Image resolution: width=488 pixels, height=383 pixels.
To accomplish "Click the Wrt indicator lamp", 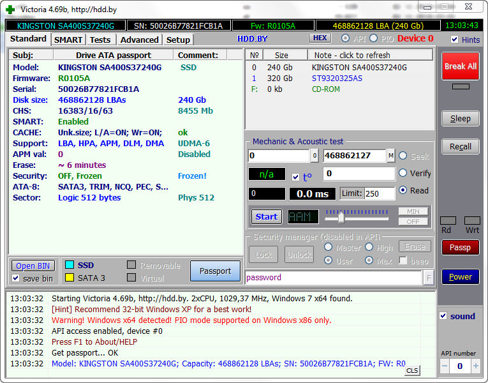I will click(x=472, y=220).
